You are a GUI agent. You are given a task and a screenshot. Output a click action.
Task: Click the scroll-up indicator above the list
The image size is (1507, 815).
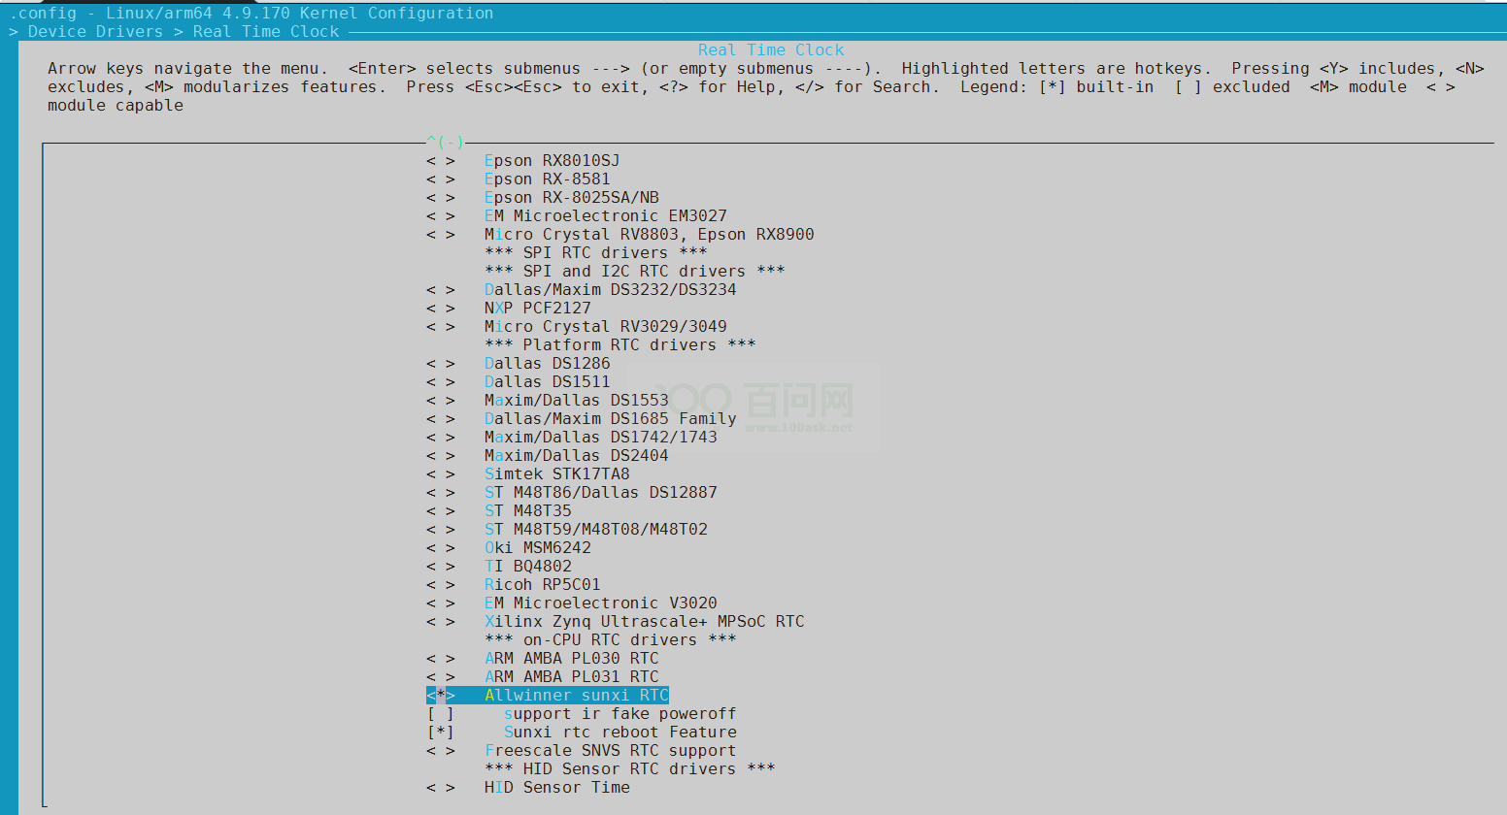[x=445, y=141]
